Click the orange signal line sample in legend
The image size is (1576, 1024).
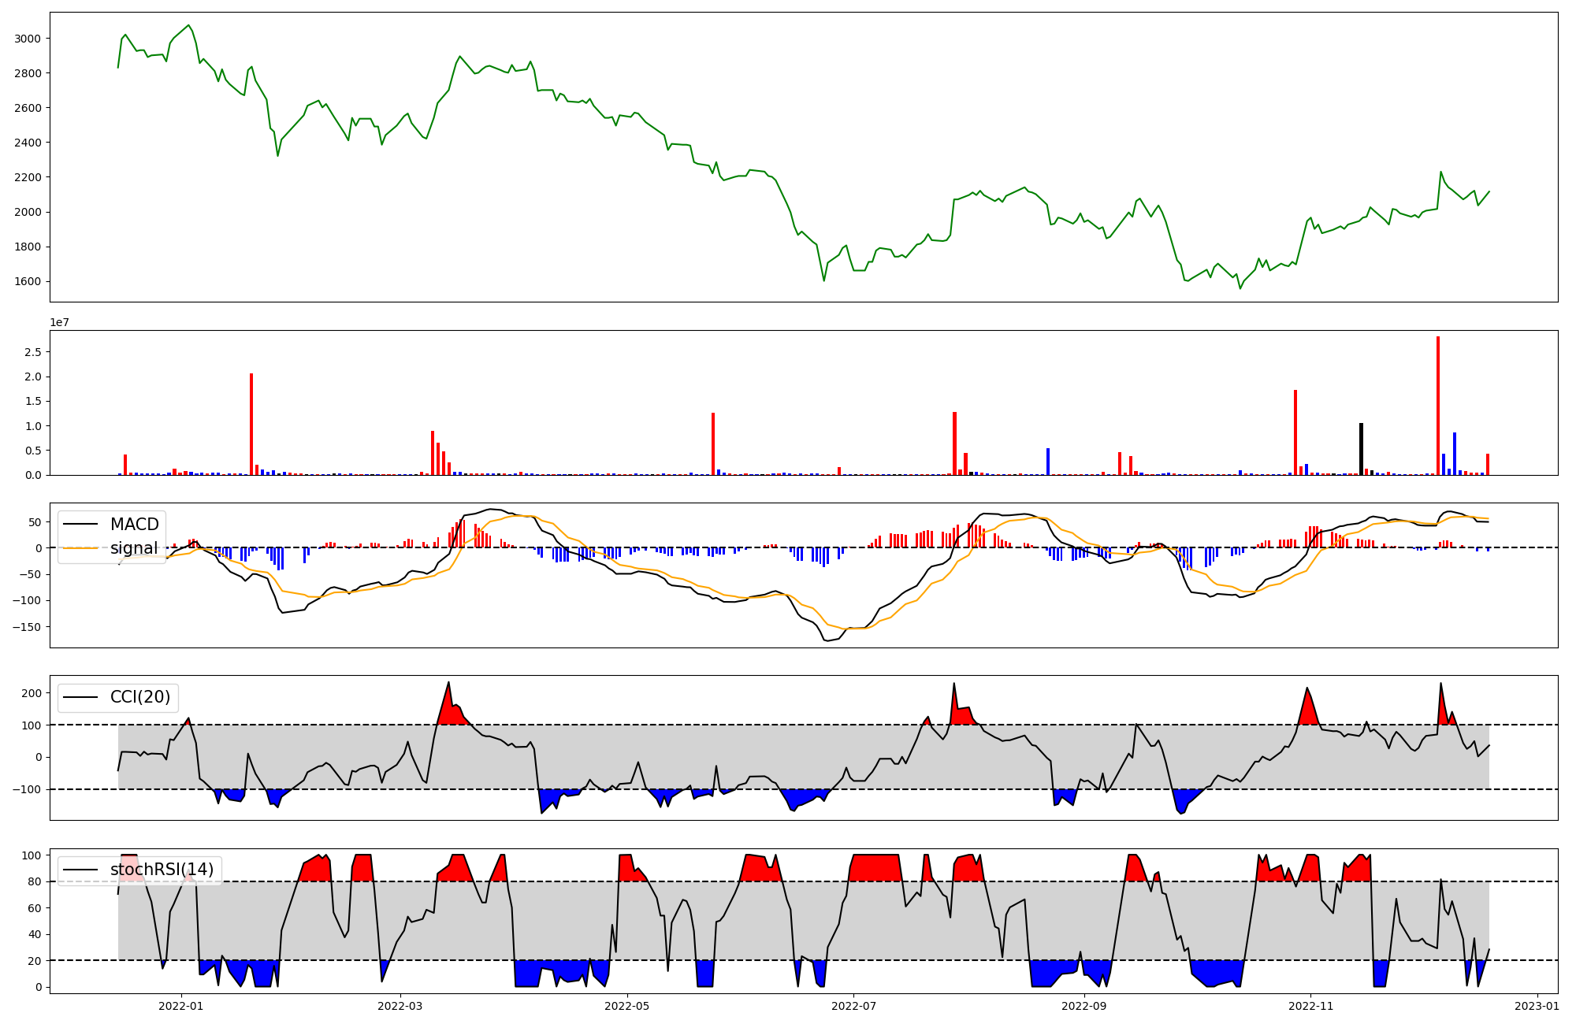point(81,548)
